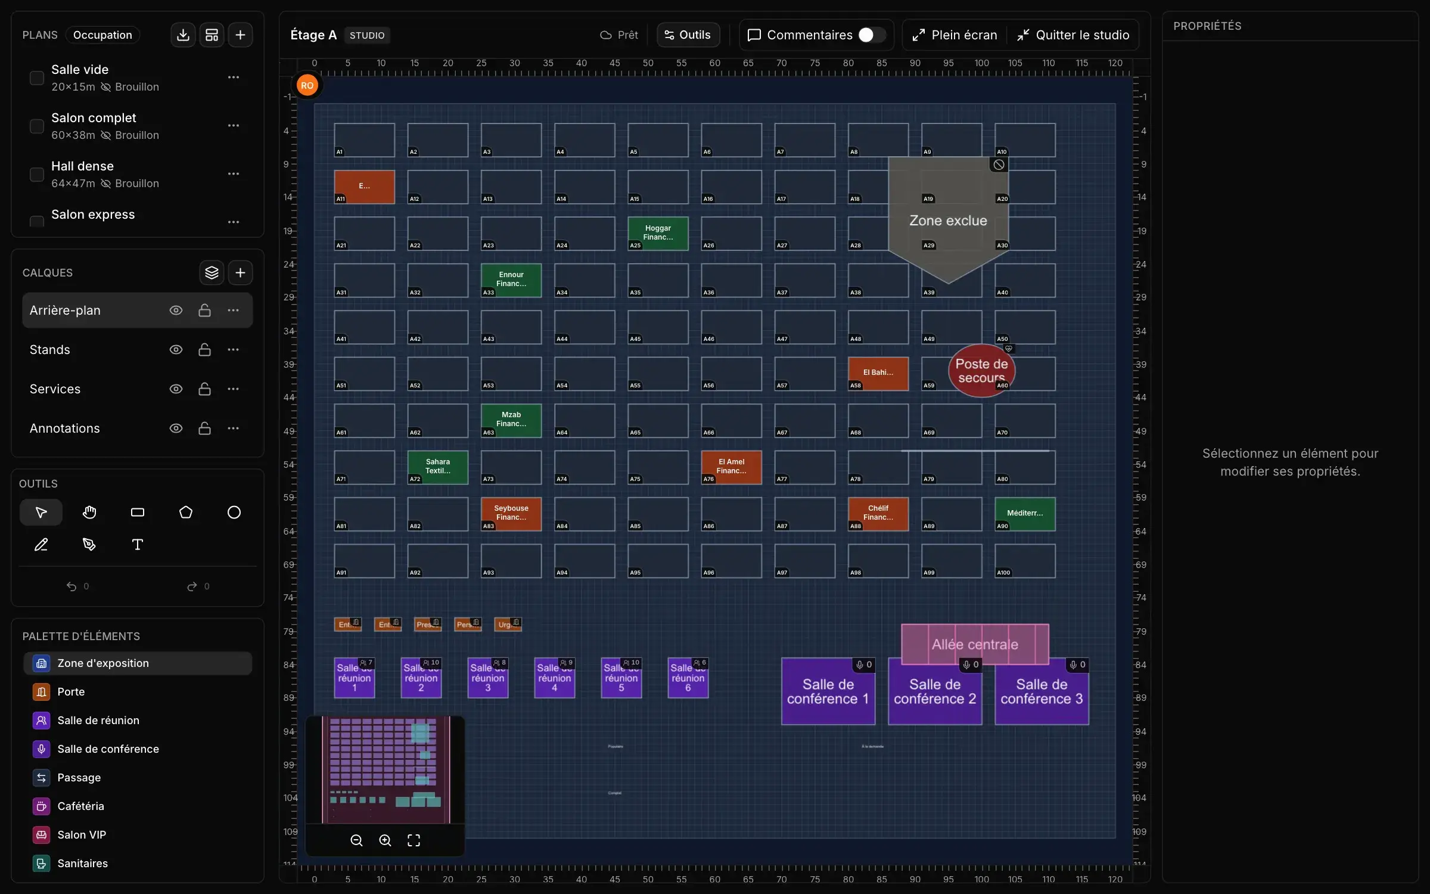
Task: Open the Outils button
Action: click(x=688, y=35)
